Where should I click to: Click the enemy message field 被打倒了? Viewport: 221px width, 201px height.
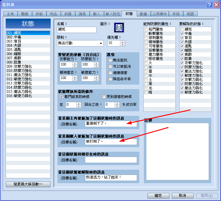111,142
